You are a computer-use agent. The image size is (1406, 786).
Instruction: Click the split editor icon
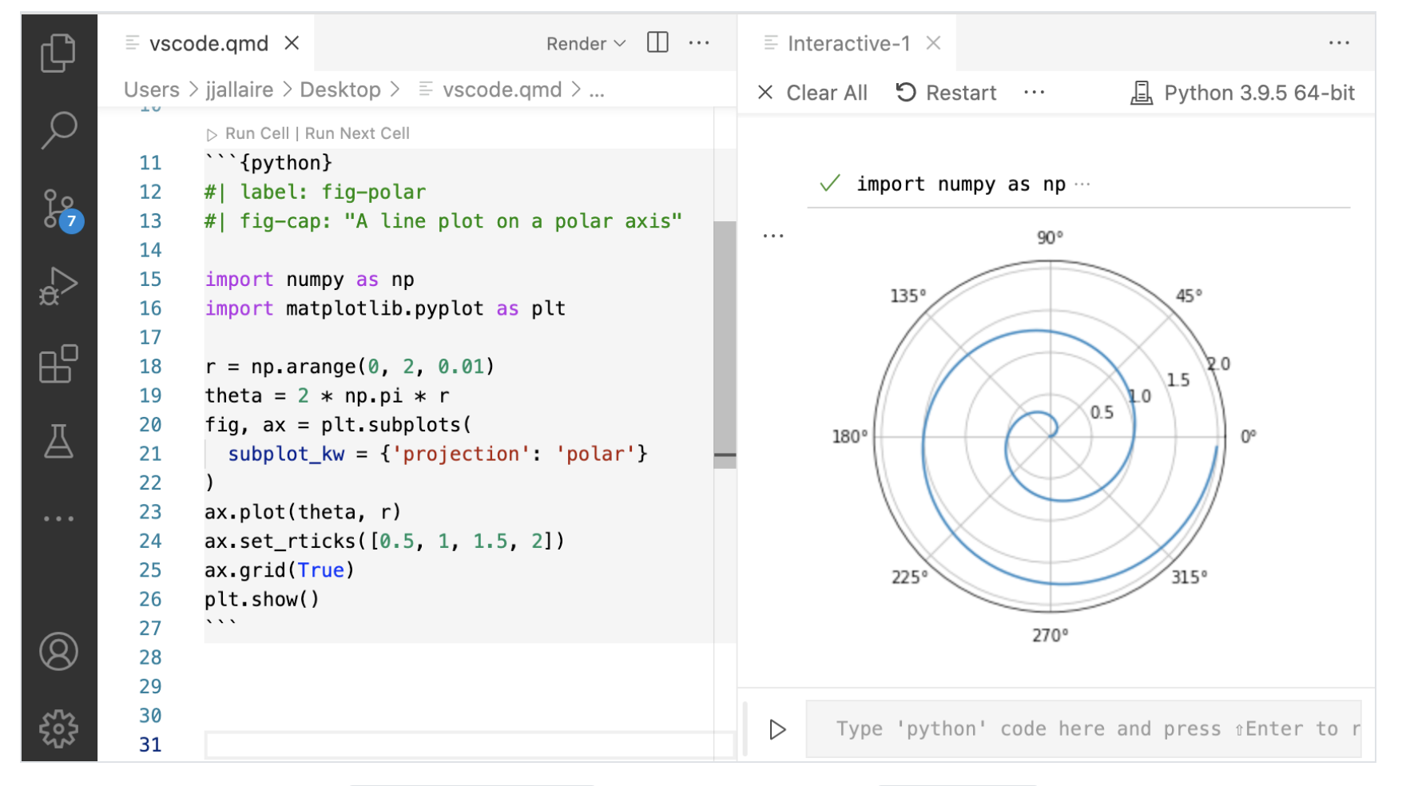657,43
